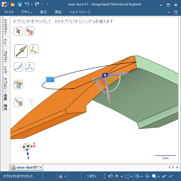Pick the Orient to Object tool
The height and width of the screenshot is (181, 181).
pyautogui.click(x=30, y=67)
